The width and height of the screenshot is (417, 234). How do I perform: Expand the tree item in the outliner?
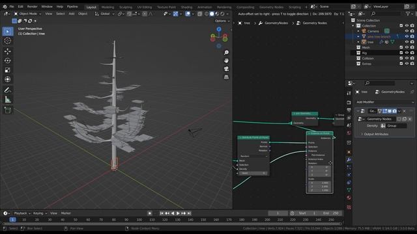click(x=358, y=42)
